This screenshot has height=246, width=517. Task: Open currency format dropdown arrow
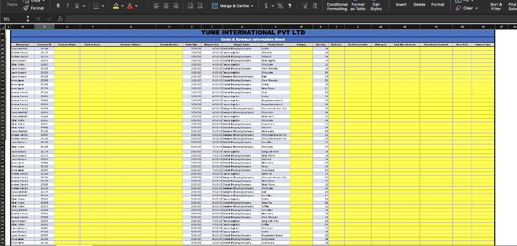click(273, 6)
